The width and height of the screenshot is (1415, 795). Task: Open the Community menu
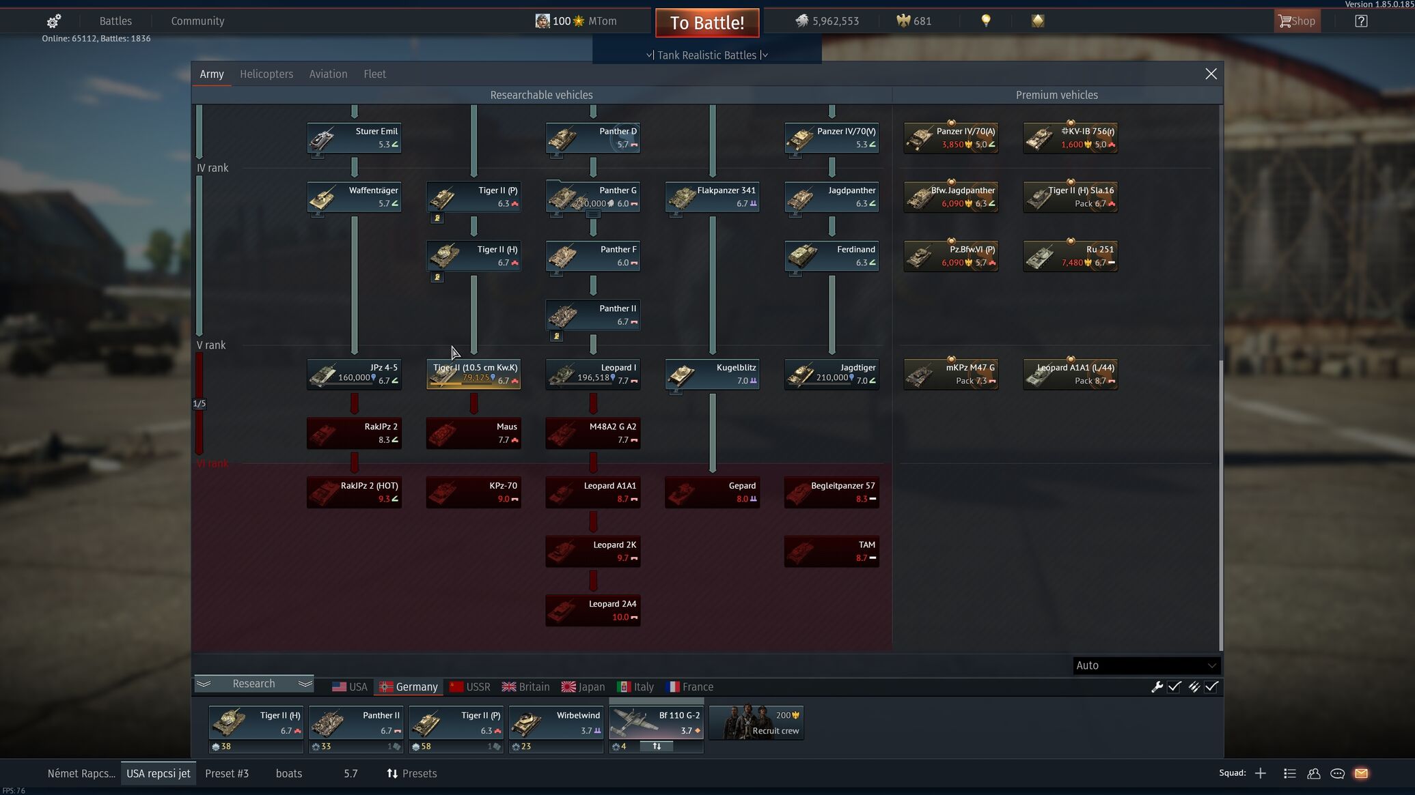pos(197,21)
